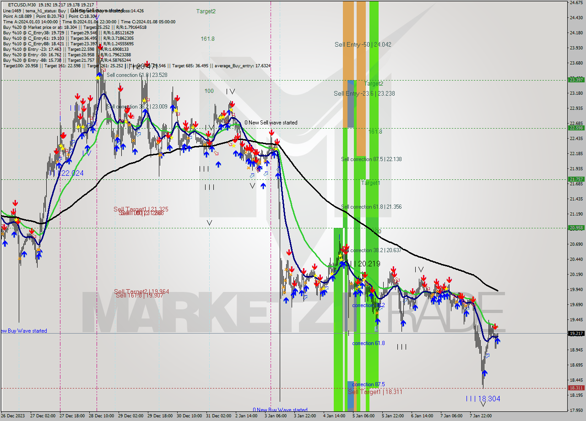Click the 'Sell correction 61.8 | 23.528' label
Screen dimensions: 586x421
click(x=137, y=75)
